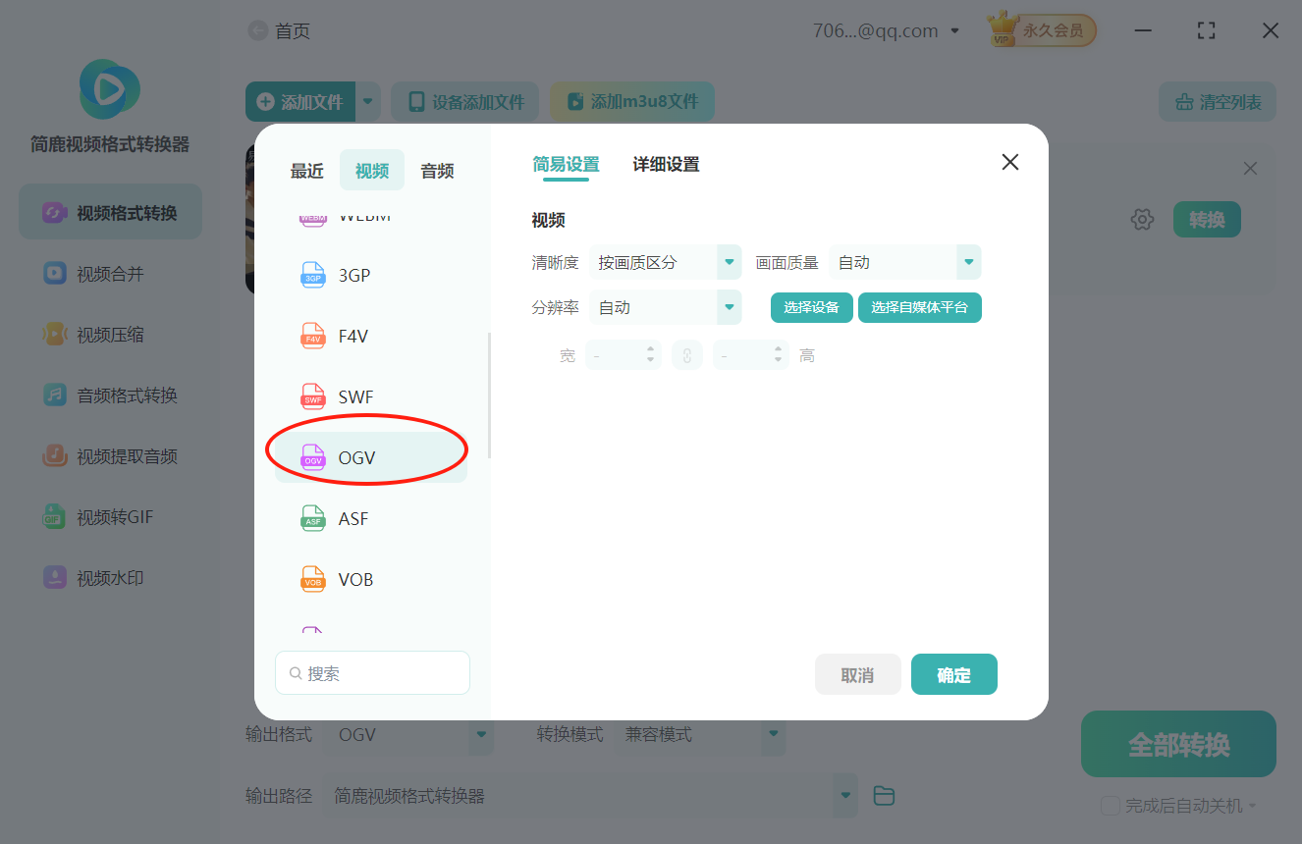Viewport: 1302px width, 844px height.
Task: Click the 确定 confirm button
Action: (x=953, y=674)
